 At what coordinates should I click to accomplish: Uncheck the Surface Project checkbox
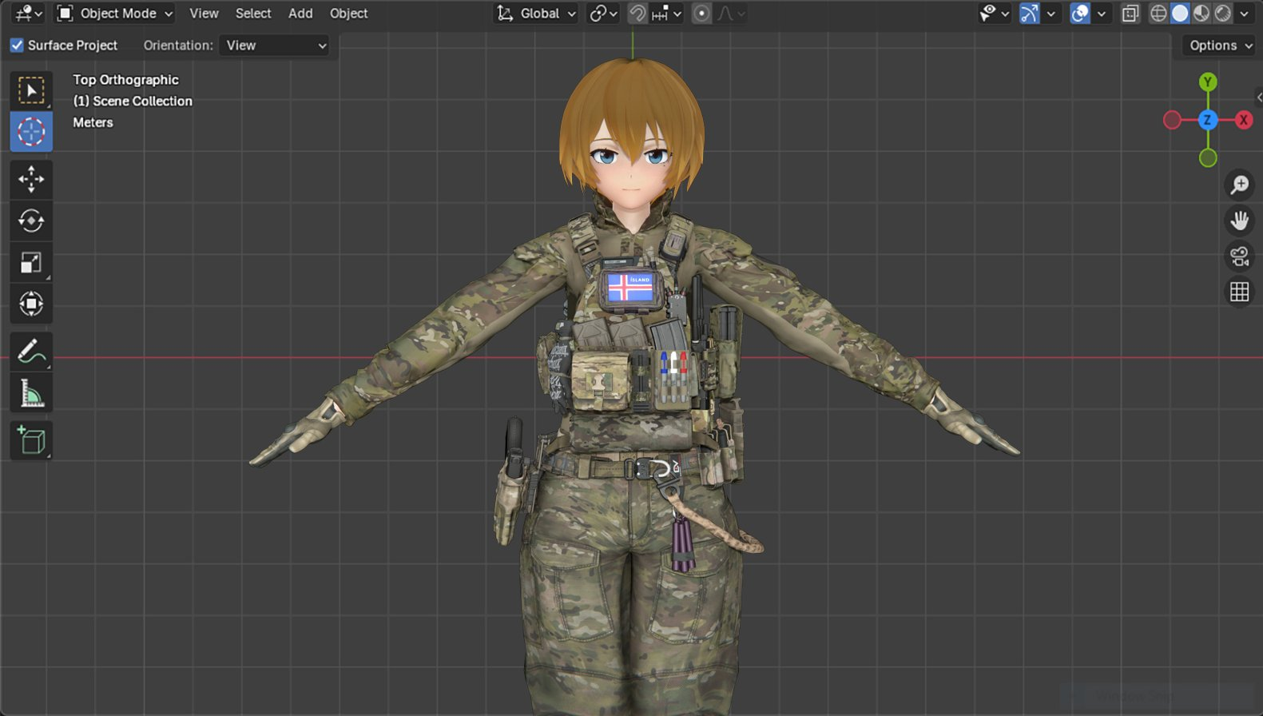(17, 46)
